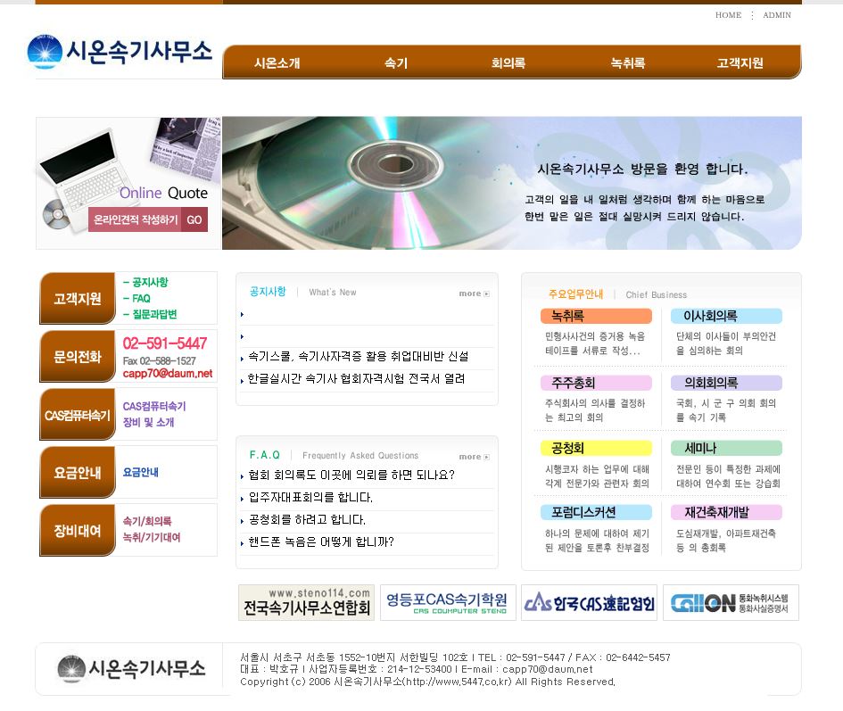
Task: Open FAQ 공청회를 하려고 합니다.
Action: tap(307, 520)
